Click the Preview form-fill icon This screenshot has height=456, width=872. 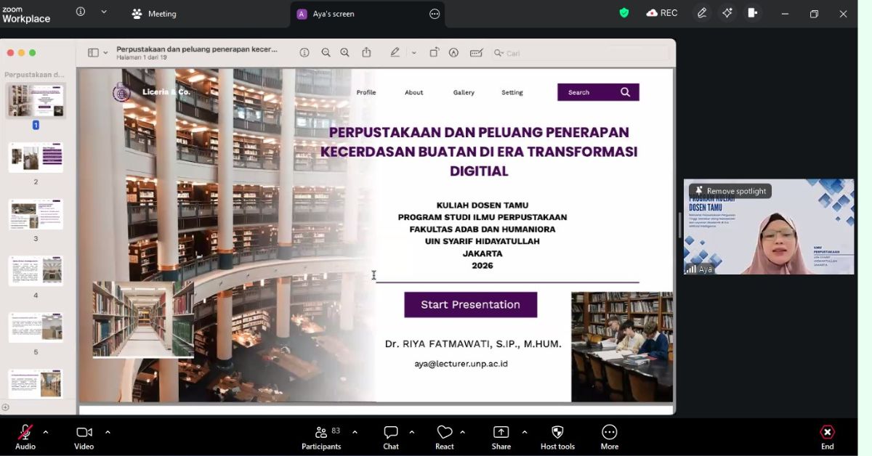pos(477,53)
